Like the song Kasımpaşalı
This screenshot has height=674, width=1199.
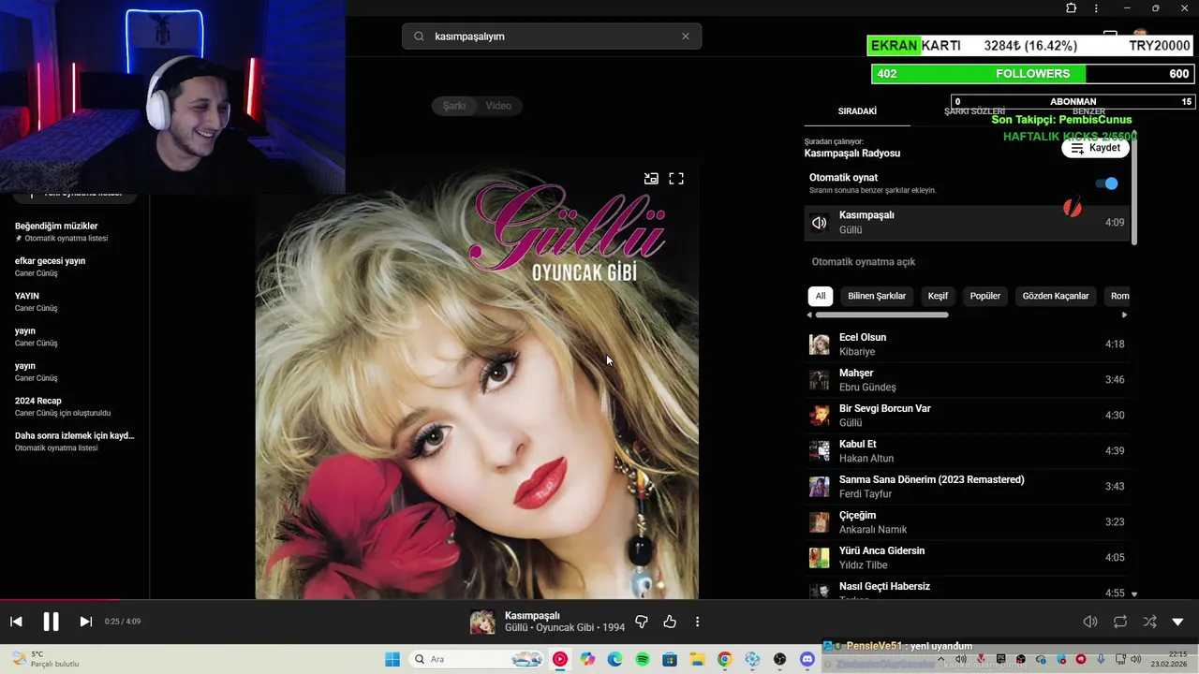(670, 622)
